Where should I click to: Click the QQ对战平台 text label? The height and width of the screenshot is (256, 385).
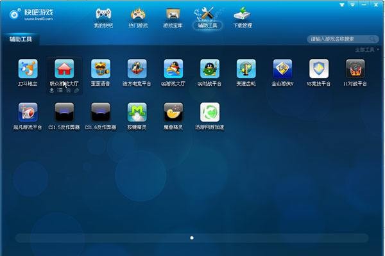pos(209,84)
